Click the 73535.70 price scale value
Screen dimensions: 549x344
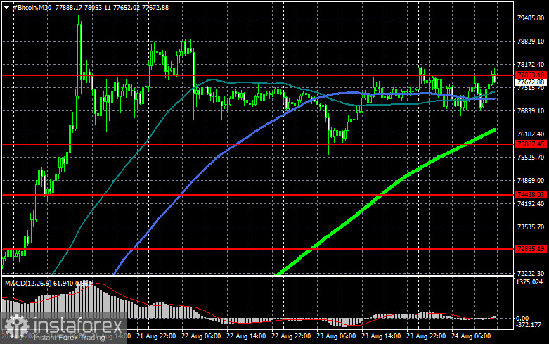pyautogui.click(x=531, y=227)
